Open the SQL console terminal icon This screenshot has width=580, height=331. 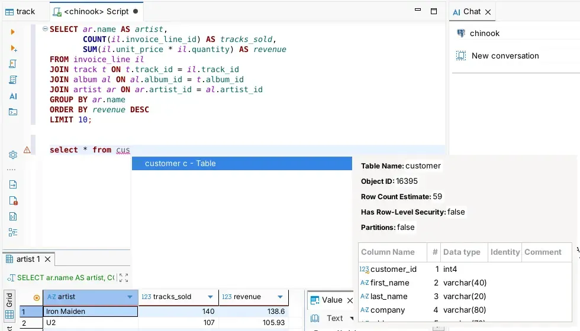(x=13, y=112)
